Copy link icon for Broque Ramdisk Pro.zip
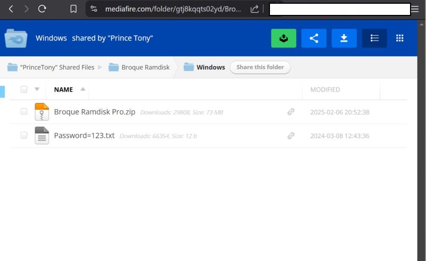Image resolution: width=426 pixels, height=261 pixels. [x=291, y=112]
